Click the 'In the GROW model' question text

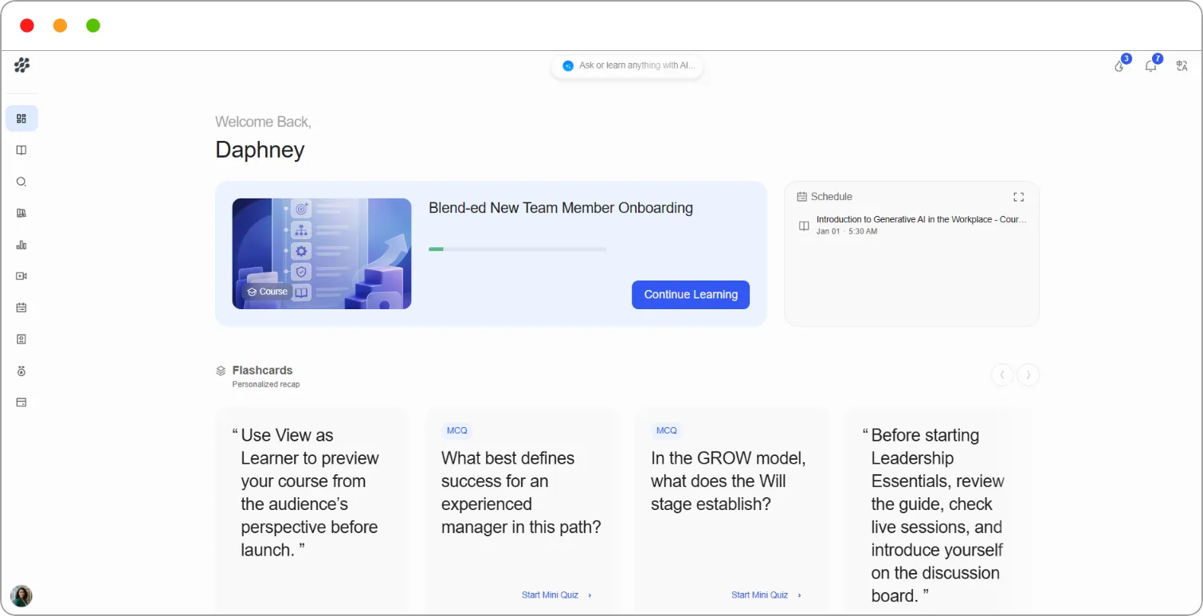728,481
